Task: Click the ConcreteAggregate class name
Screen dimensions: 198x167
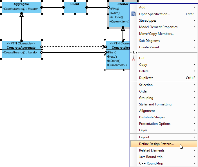Action: click(21, 48)
